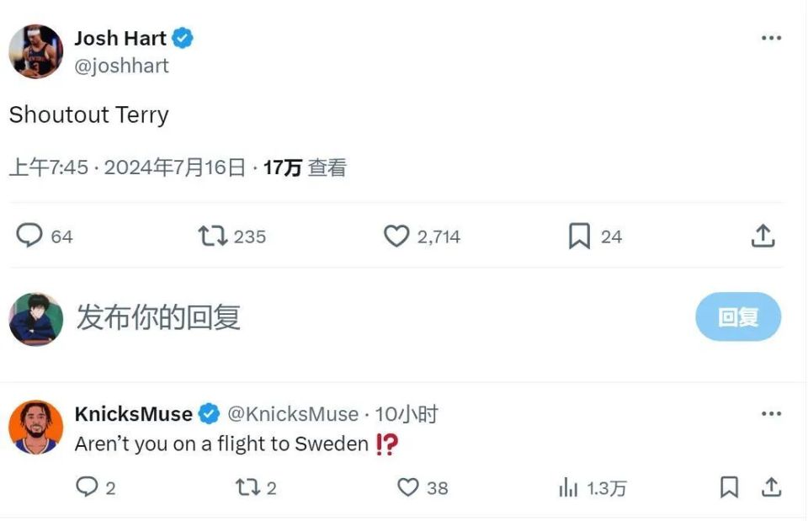Bookmark the KnicksMuse reply
Viewport: 808px width, 521px height.
pyautogui.click(x=730, y=487)
